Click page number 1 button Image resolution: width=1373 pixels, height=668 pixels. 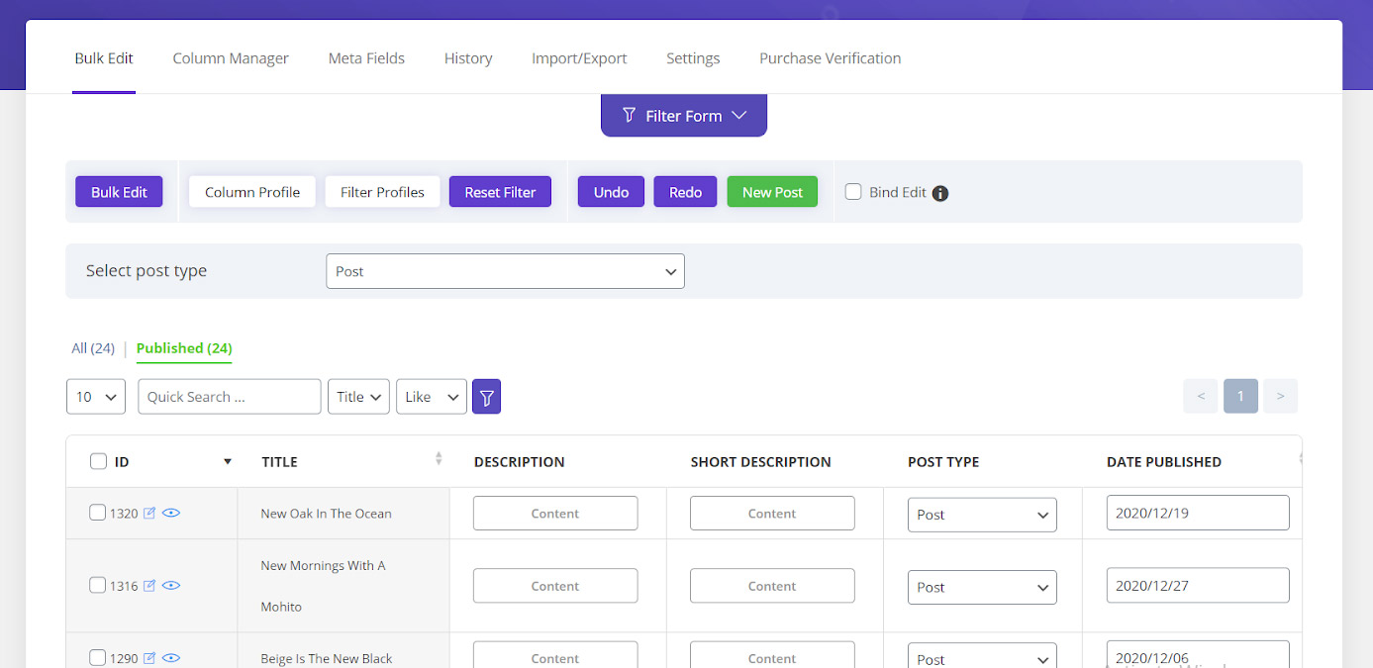pos(1240,396)
